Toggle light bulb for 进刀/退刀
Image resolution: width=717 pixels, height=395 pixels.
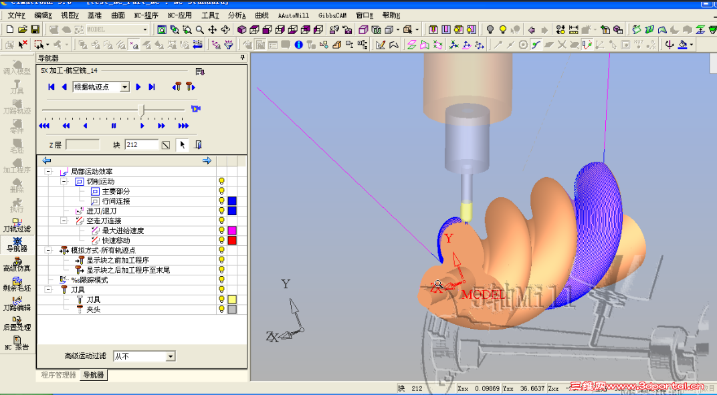(222, 211)
